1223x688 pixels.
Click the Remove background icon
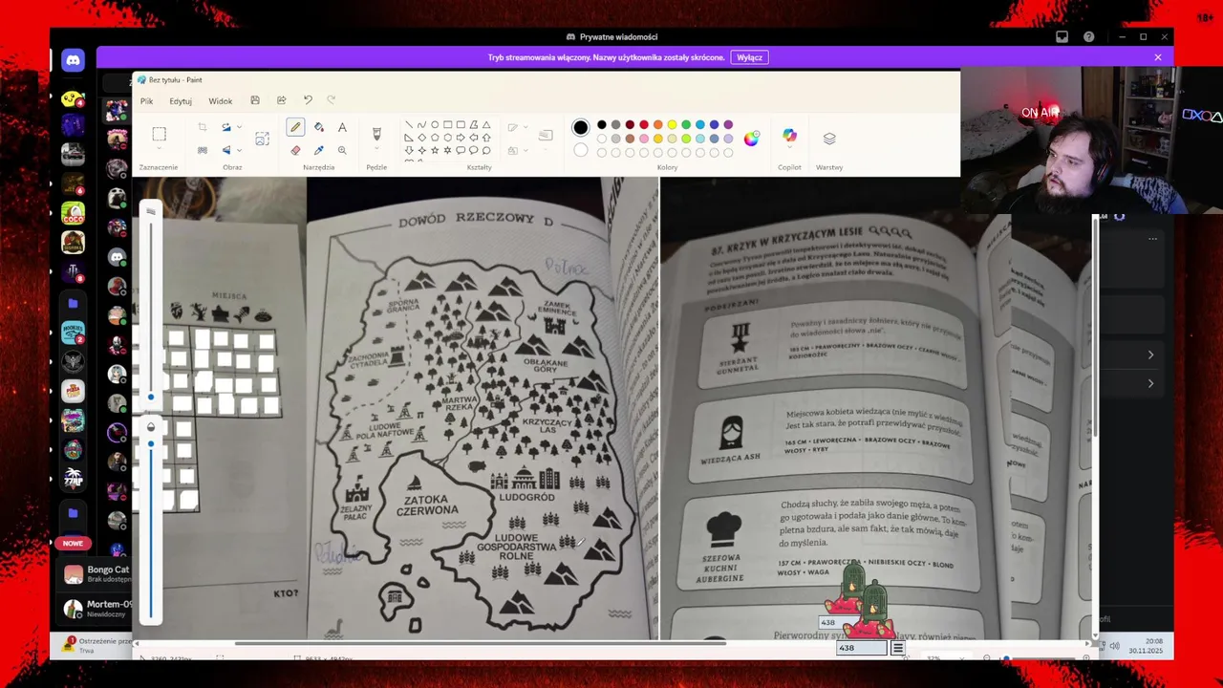[203, 150]
